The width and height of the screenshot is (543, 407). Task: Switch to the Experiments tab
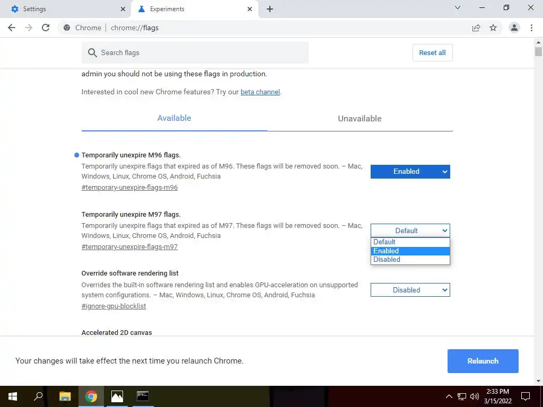coord(195,9)
